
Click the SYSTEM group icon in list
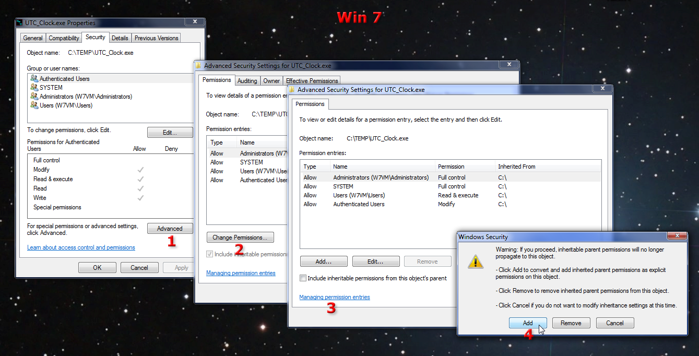click(34, 88)
